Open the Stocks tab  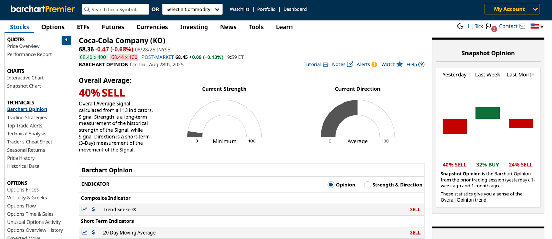[x=20, y=27]
